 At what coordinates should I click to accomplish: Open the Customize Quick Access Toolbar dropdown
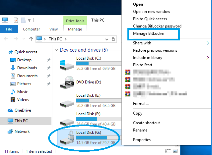tap(29, 21)
